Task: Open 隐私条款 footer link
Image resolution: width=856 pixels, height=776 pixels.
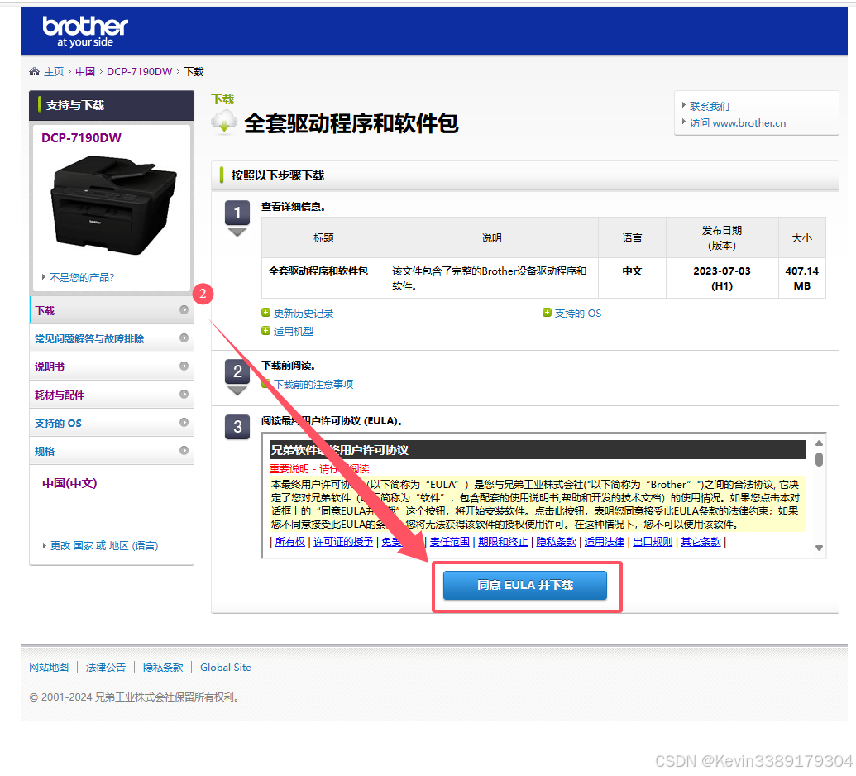Action: pyautogui.click(x=163, y=668)
